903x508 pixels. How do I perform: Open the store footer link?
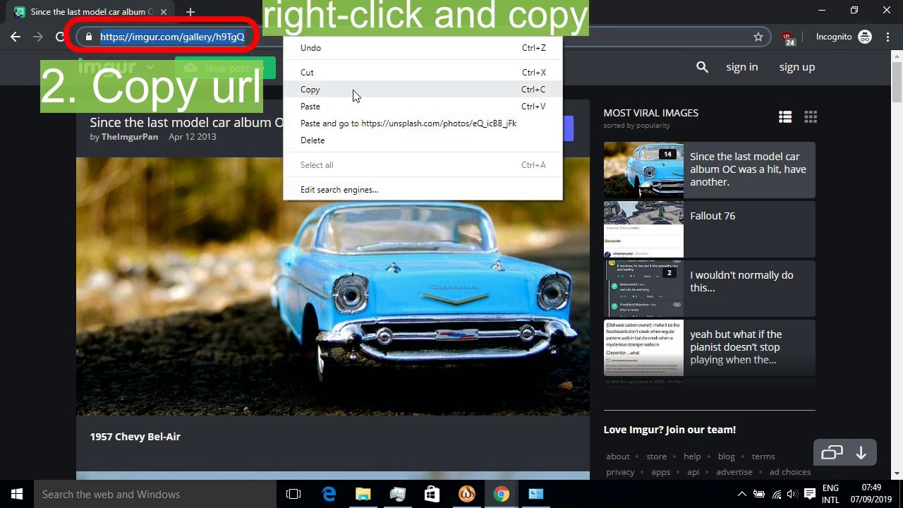coord(656,456)
